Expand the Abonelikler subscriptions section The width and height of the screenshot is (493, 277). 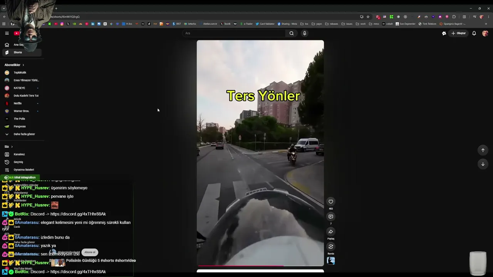click(x=14, y=65)
